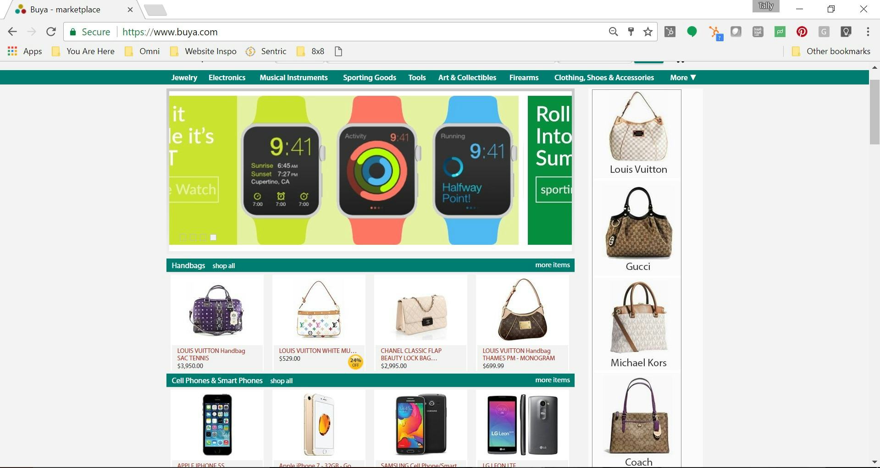This screenshot has width=880, height=468.
Task: Click the green Hangouts extension icon
Action: tap(692, 32)
